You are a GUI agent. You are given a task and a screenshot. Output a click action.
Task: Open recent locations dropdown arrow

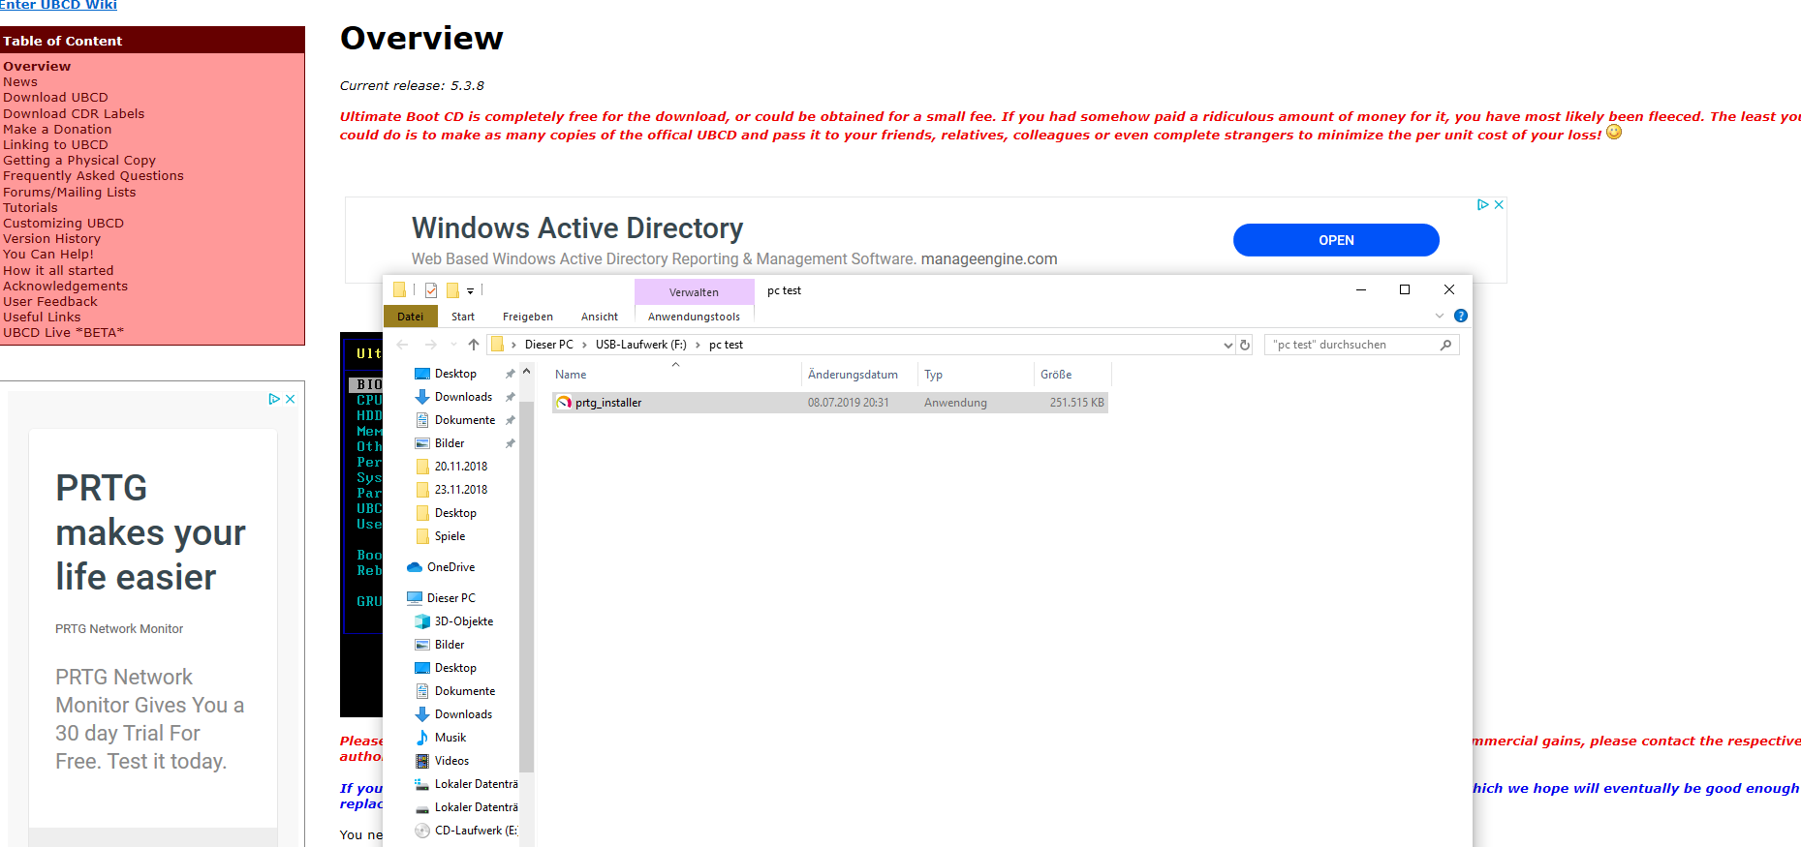(x=453, y=345)
